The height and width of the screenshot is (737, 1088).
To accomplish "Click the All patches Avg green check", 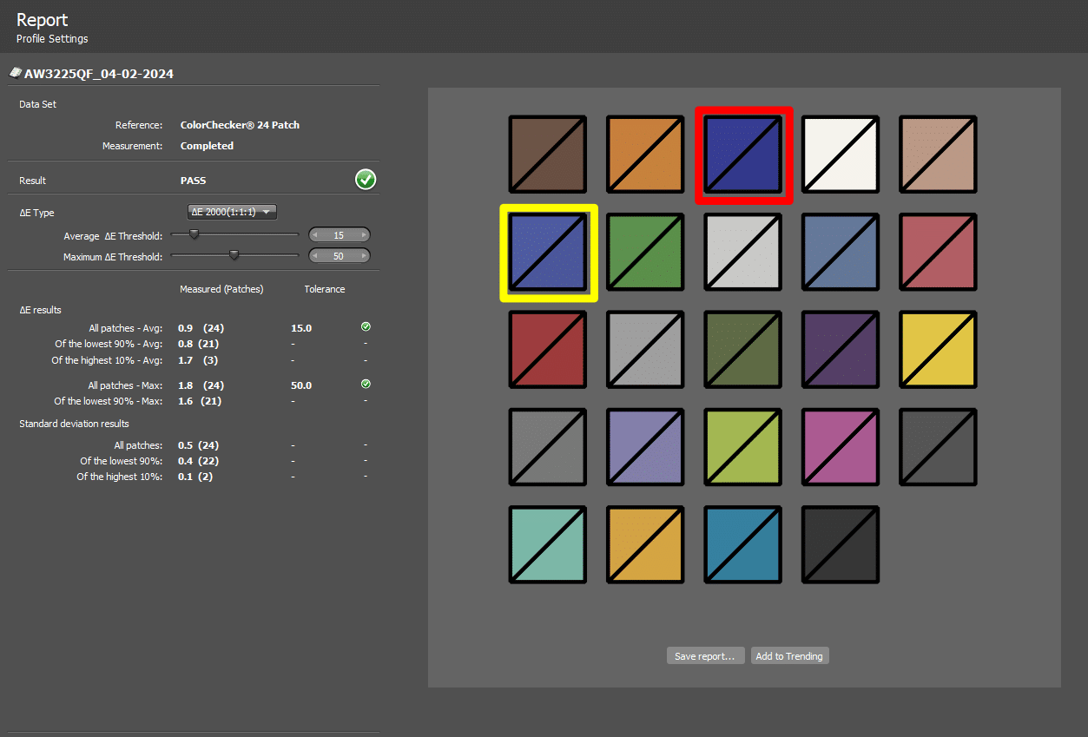I will (366, 327).
